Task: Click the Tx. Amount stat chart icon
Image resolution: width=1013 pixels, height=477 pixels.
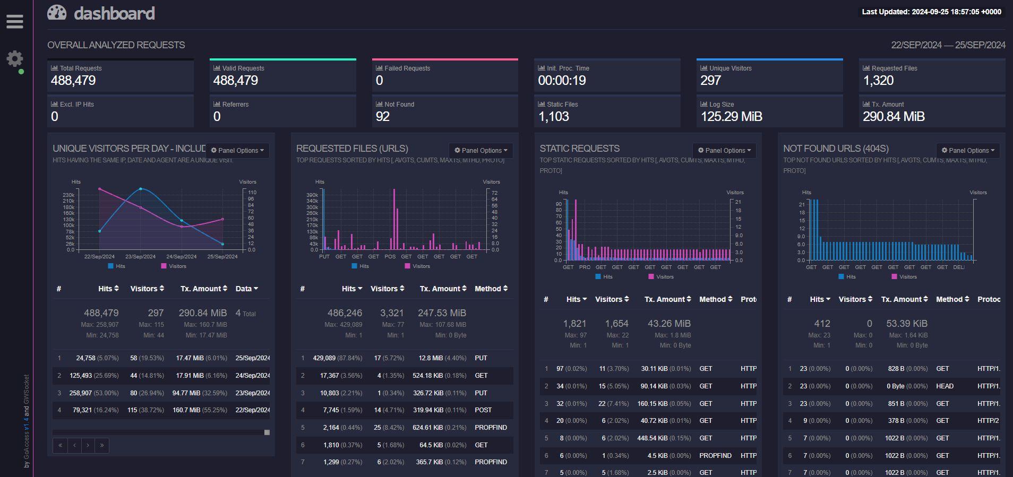Action: pyautogui.click(x=866, y=104)
